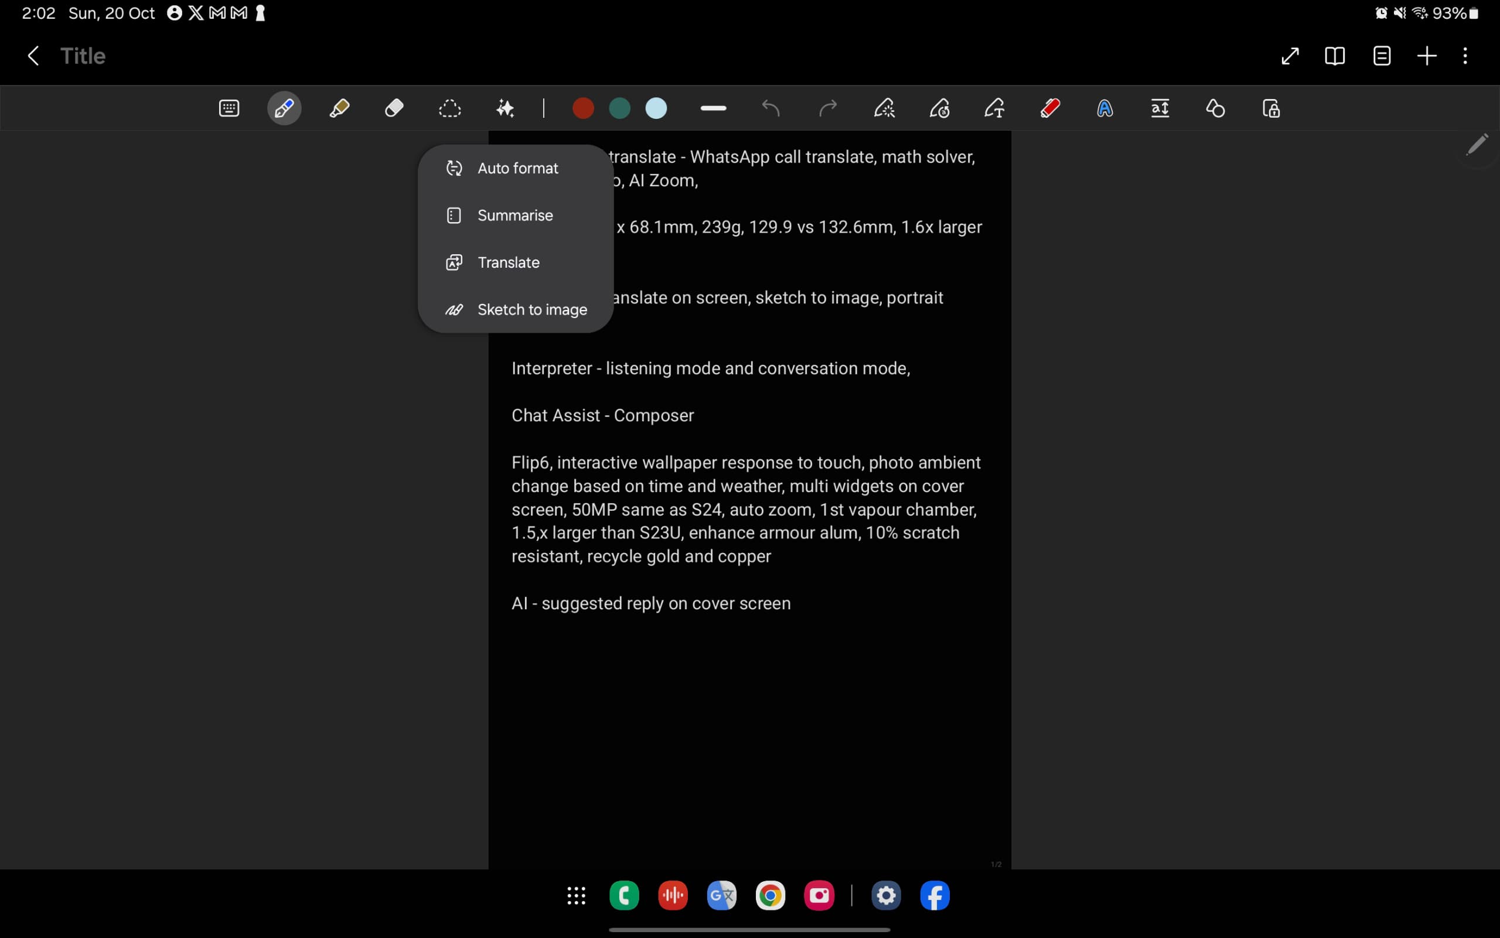Toggle the keyboard input mode
Image resolution: width=1500 pixels, height=938 pixels.
coord(229,108)
